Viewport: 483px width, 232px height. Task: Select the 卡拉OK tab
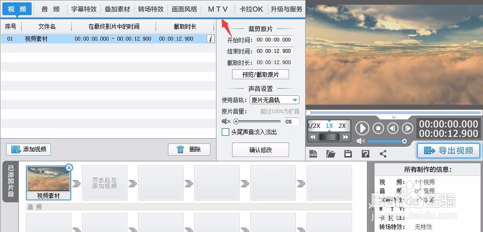click(x=251, y=9)
